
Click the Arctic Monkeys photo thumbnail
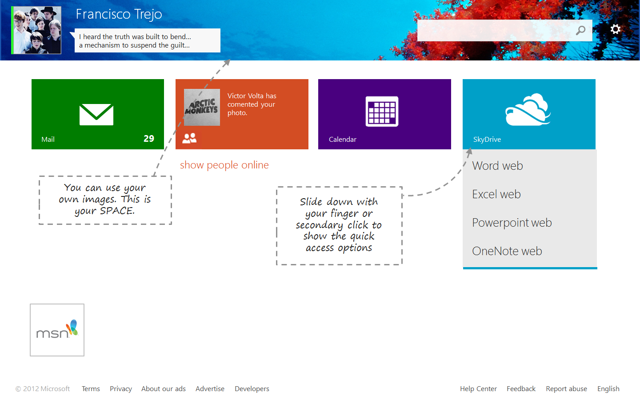pyautogui.click(x=202, y=107)
